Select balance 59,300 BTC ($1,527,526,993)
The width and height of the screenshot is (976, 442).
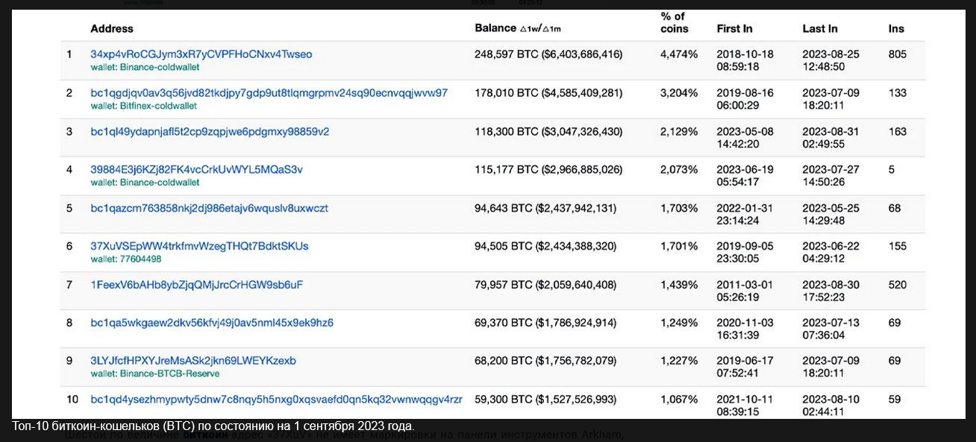coord(545,400)
